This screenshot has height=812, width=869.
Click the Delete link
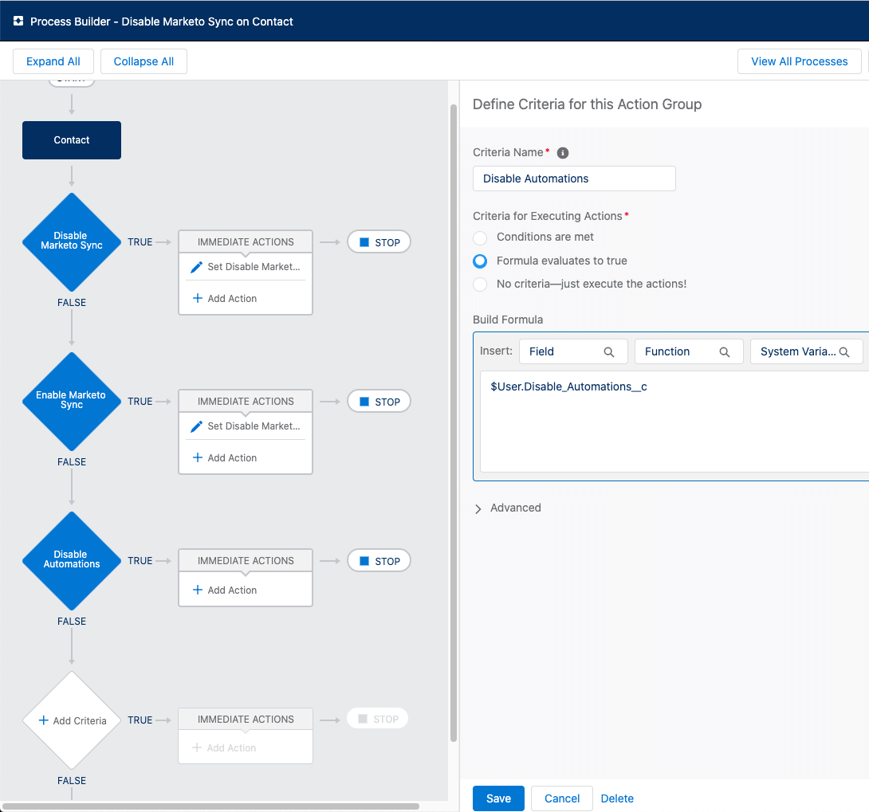(x=617, y=798)
